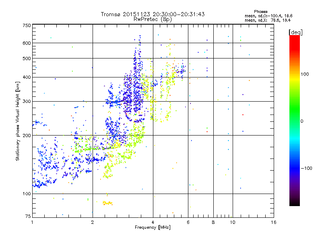Click the x-axis tick label '6'
322x242 pixels.
pyautogui.click(x=188, y=222)
